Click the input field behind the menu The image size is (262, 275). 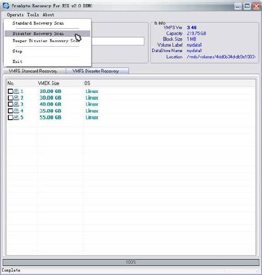[x=118, y=41]
